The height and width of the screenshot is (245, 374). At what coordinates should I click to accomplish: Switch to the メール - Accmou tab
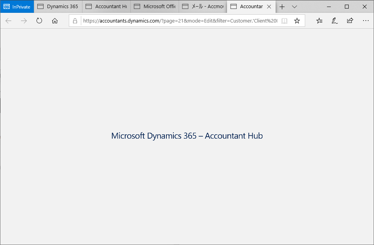click(203, 7)
